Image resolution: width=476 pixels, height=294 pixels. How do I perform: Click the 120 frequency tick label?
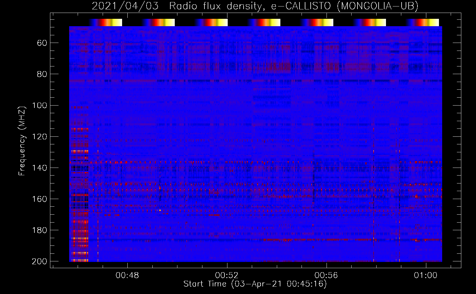click(40, 137)
